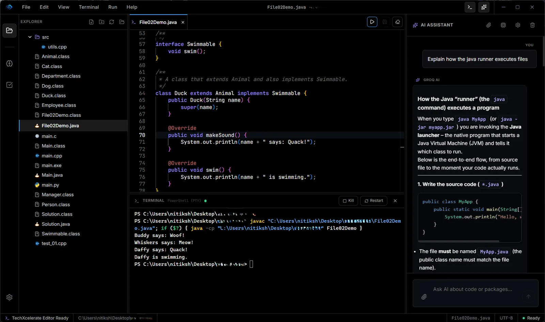Toggle the terminal panel icon in title bar
The width and height of the screenshot is (545, 322).
470,7
